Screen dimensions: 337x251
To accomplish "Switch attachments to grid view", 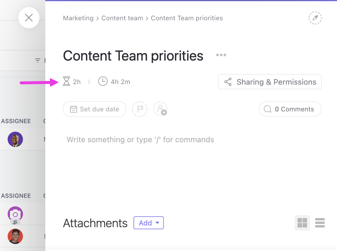I will tap(302, 223).
